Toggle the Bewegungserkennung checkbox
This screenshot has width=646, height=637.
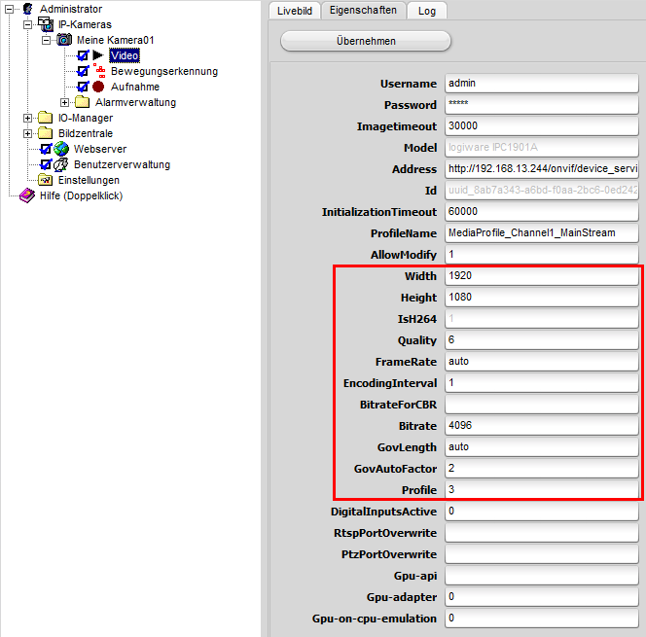(83, 71)
